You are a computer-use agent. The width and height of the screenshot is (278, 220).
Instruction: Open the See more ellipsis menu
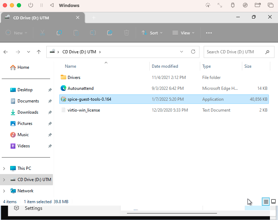[209, 33]
